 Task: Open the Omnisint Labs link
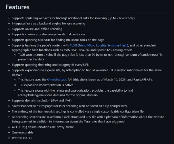click(x=57, y=80)
